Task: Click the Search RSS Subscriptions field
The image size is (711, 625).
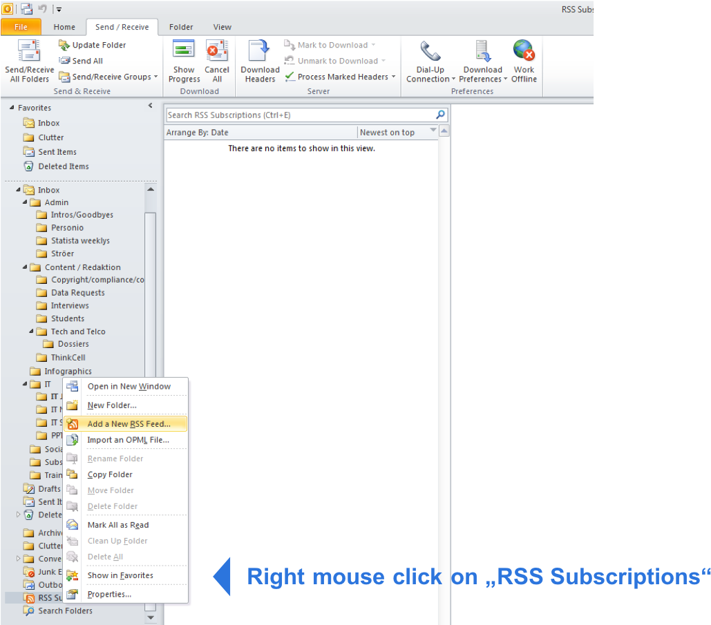Action: coord(300,115)
